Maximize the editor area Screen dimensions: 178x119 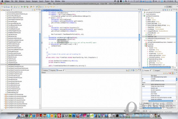pos(140,9)
